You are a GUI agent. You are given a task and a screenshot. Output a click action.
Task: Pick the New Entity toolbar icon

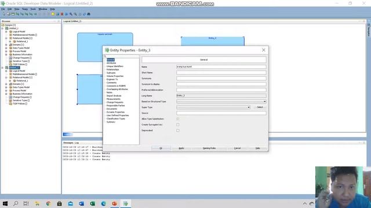[9, 14]
